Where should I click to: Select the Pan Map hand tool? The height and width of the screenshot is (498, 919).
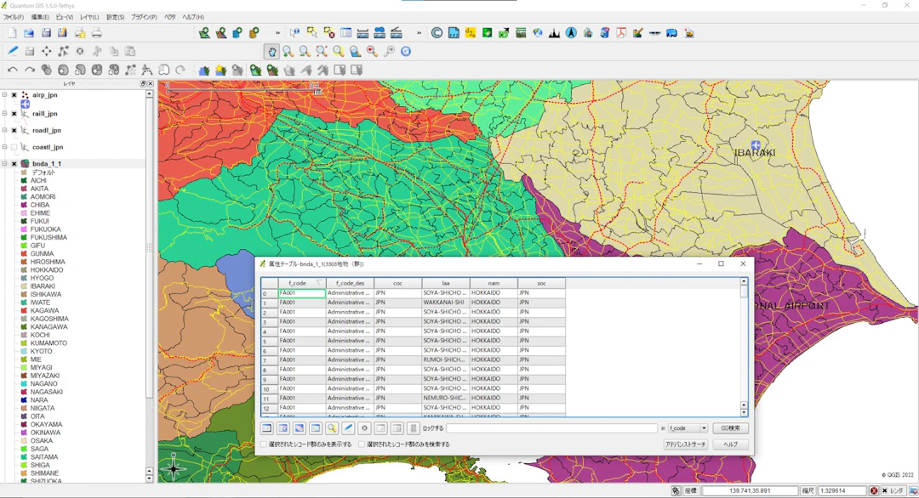pos(271,52)
